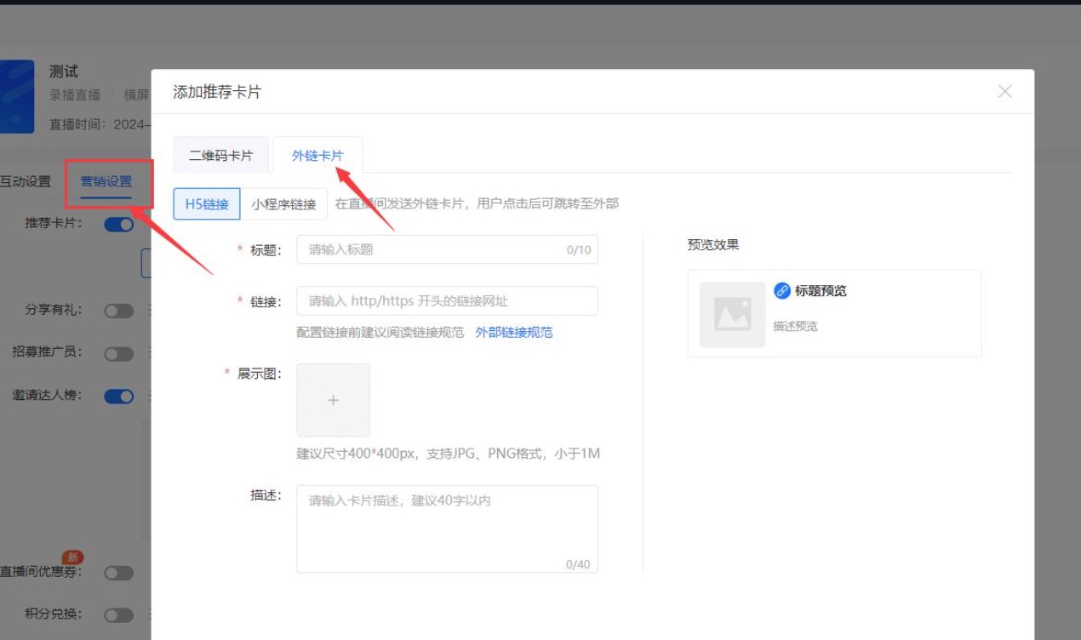Toggle the 分享有礼 switch
This screenshot has height=640, width=1081.
pyautogui.click(x=119, y=311)
